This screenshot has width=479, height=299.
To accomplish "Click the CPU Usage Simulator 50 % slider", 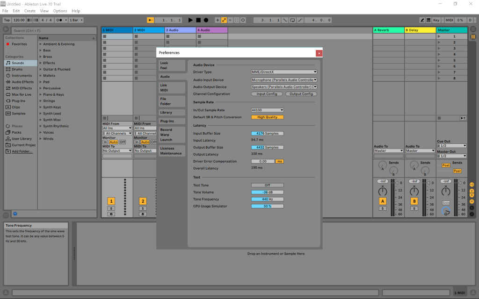I will [x=267, y=206].
